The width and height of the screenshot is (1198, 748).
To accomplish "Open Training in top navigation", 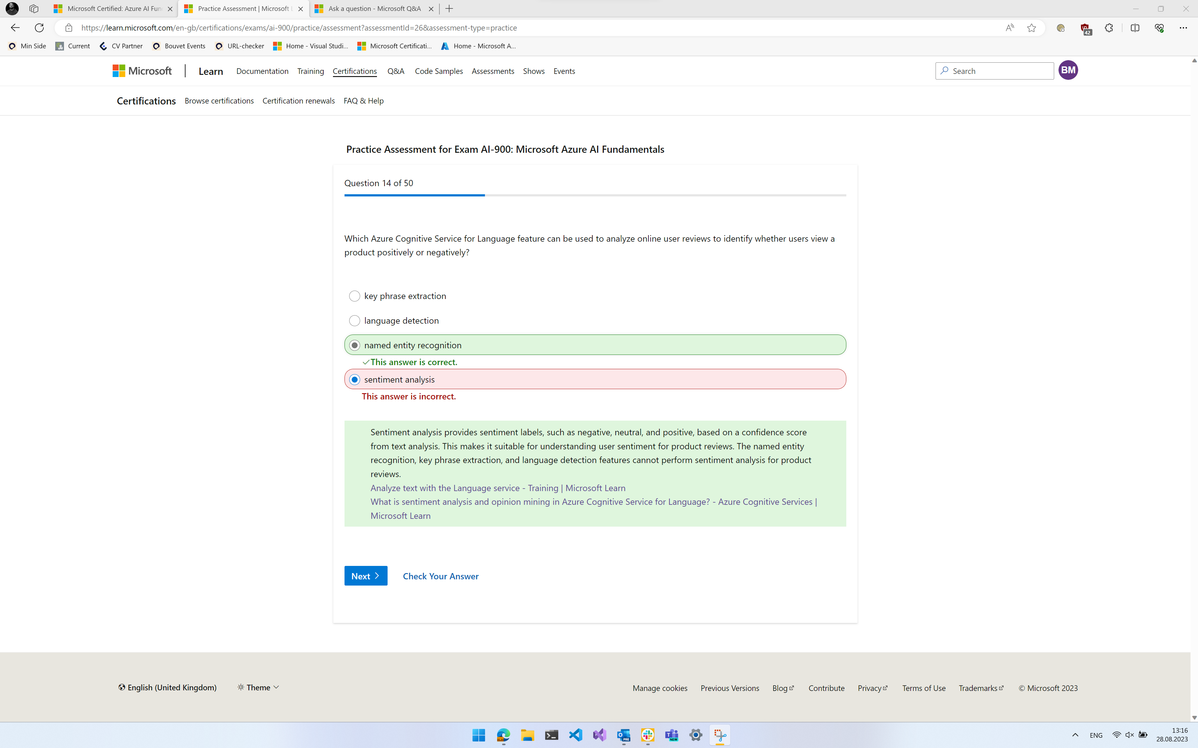I will [311, 71].
